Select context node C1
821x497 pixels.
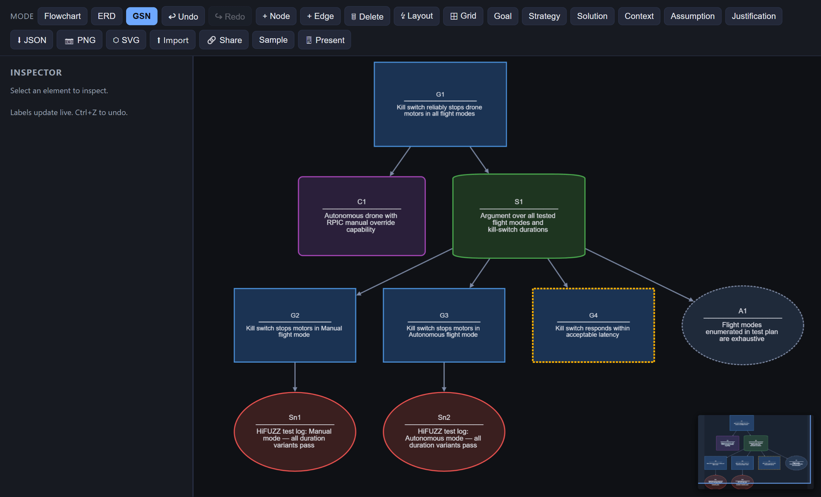(362, 216)
